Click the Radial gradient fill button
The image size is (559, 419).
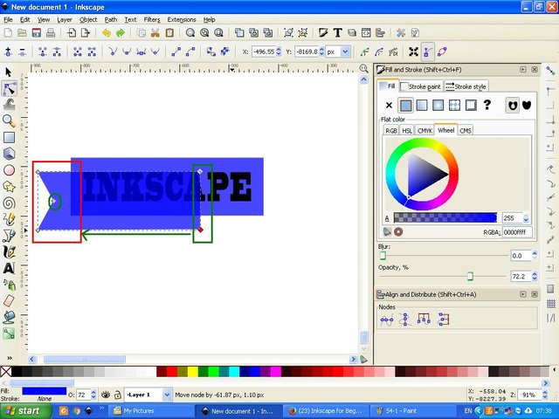tap(438, 105)
